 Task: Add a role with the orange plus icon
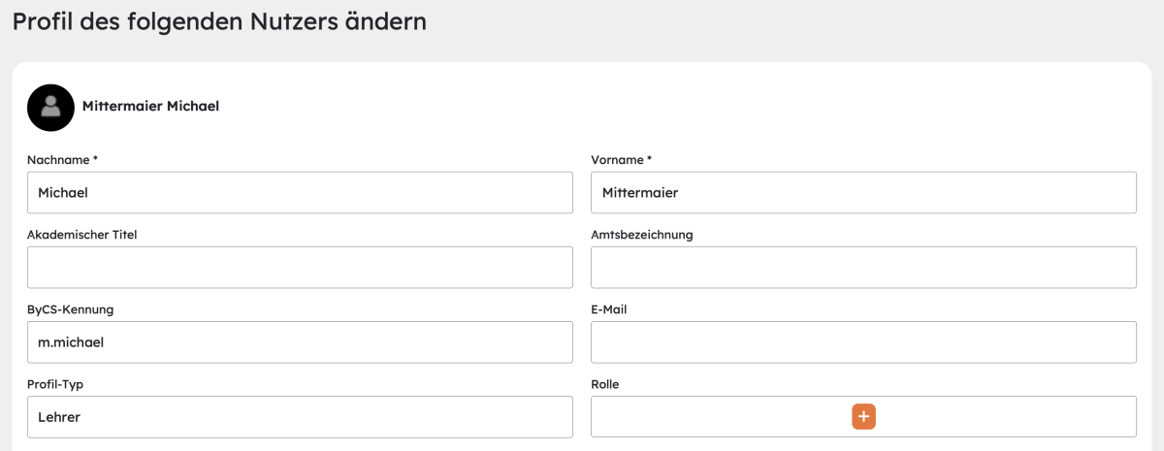click(x=863, y=417)
